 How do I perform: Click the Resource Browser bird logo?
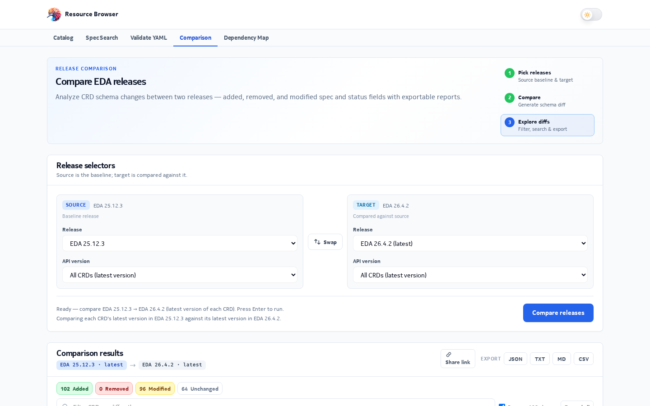point(54,14)
